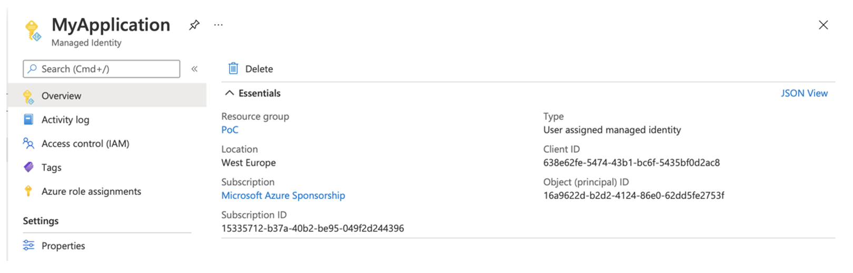Collapse the Essentials section
853x273 pixels.
[230, 93]
